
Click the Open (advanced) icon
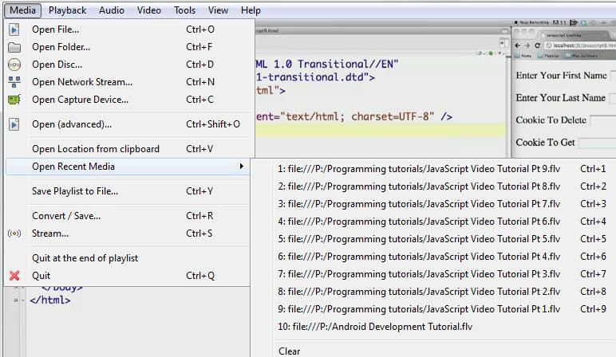click(x=14, y=124)
